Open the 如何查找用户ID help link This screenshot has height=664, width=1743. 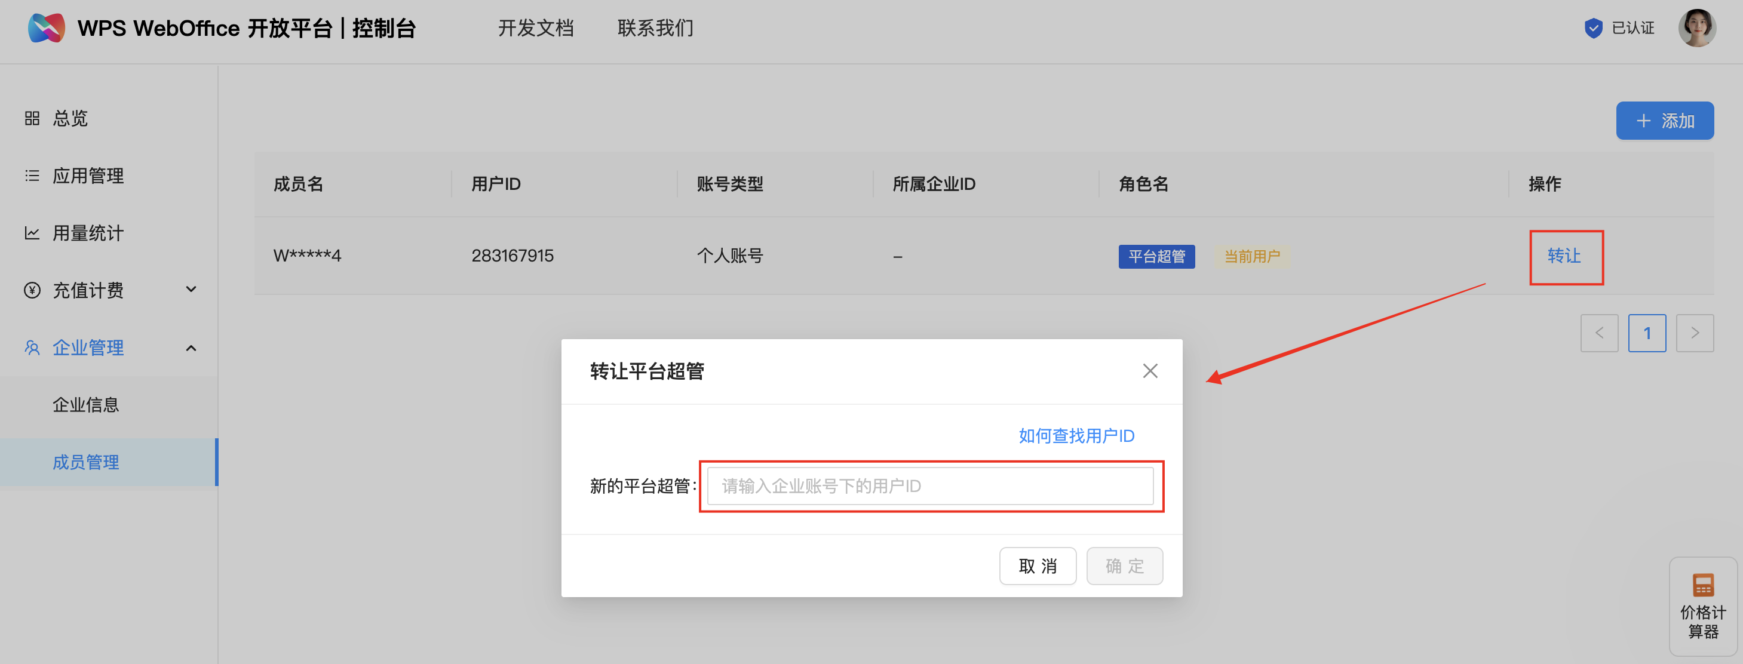pos(1075,435)
